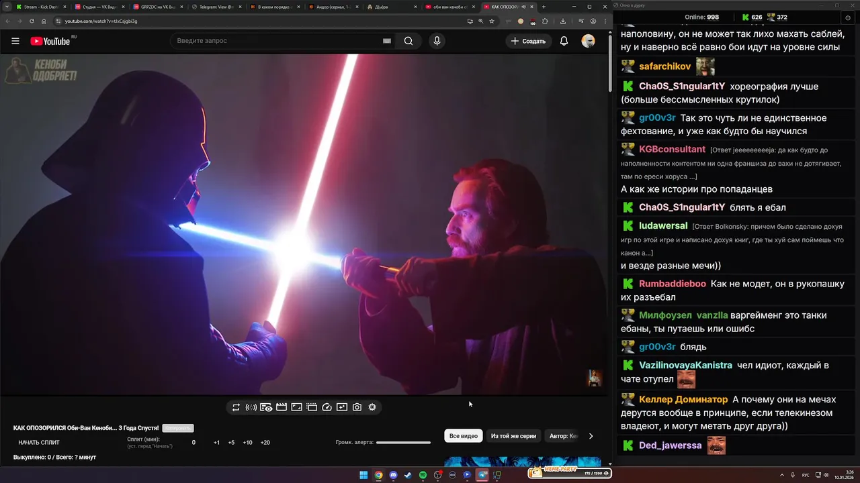The height and width of the screenshot is (483, 860).
Task: Open the chat window settings gear
Action: coord(847,17)
